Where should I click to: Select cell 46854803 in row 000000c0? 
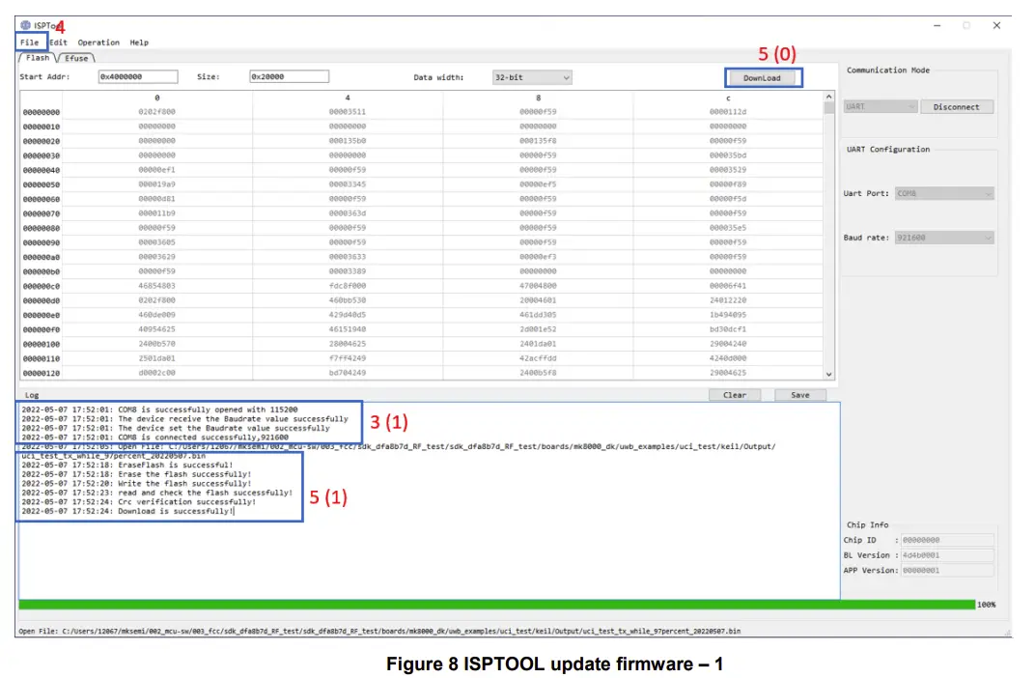coord(157,286)
